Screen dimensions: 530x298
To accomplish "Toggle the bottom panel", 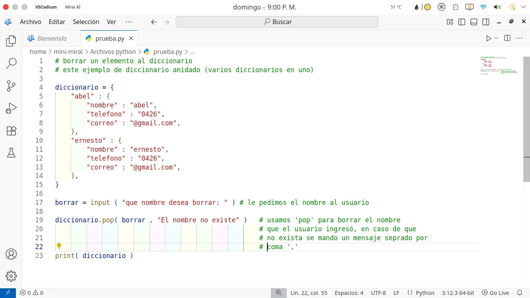I will point(474,22).
